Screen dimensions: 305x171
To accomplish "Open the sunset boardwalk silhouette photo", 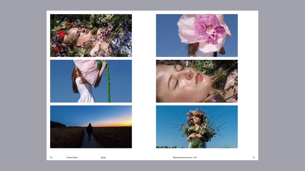I will (x=91, y=127).
